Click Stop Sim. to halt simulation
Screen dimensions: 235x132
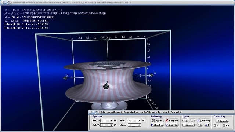(x=157, y=125)
